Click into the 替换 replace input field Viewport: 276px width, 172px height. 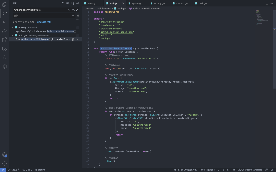(41, 16)
